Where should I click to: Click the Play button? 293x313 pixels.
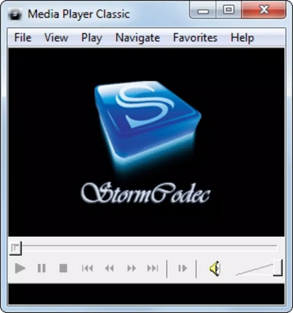click(20, 268)
